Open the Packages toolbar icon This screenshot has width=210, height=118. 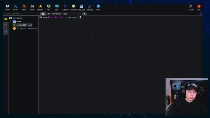coord(81,7)
